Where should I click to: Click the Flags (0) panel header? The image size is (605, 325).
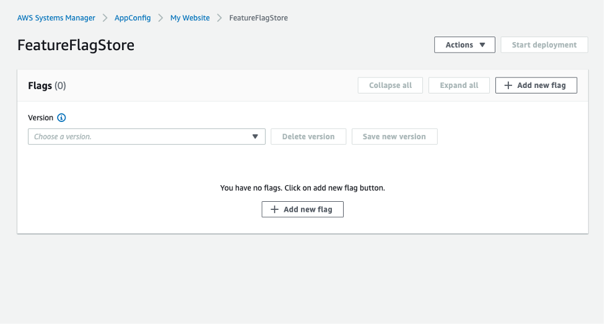click(47, 85)
